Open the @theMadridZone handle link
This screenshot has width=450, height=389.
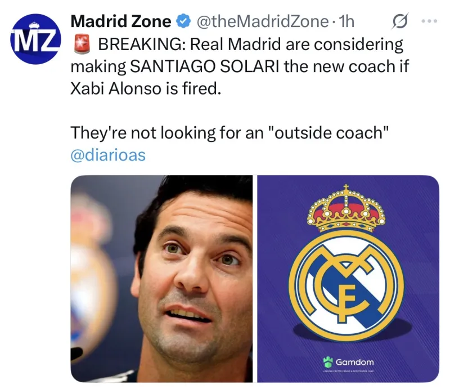262,22
